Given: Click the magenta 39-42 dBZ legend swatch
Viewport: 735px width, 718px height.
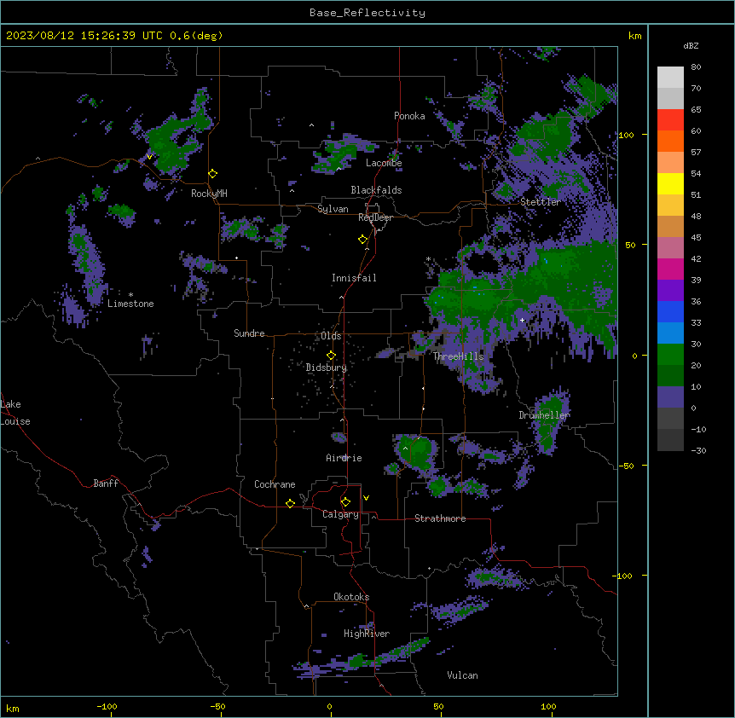Looking at the screenshot, I should (670, 269).
